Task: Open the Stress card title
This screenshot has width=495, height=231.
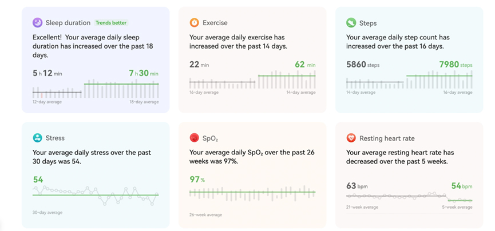Action: tap(55, 138)
